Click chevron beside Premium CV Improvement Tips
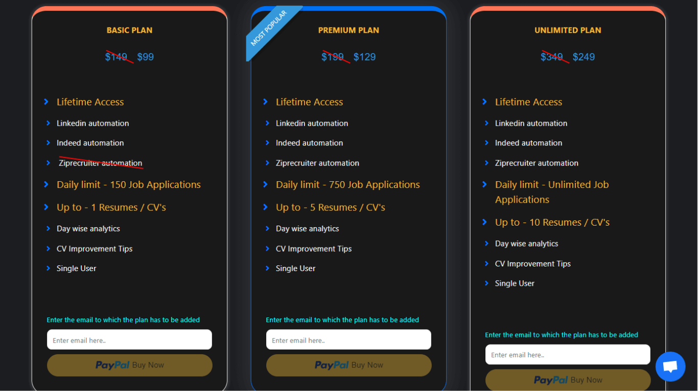This screenshot has height=391, width=698. 267,249
